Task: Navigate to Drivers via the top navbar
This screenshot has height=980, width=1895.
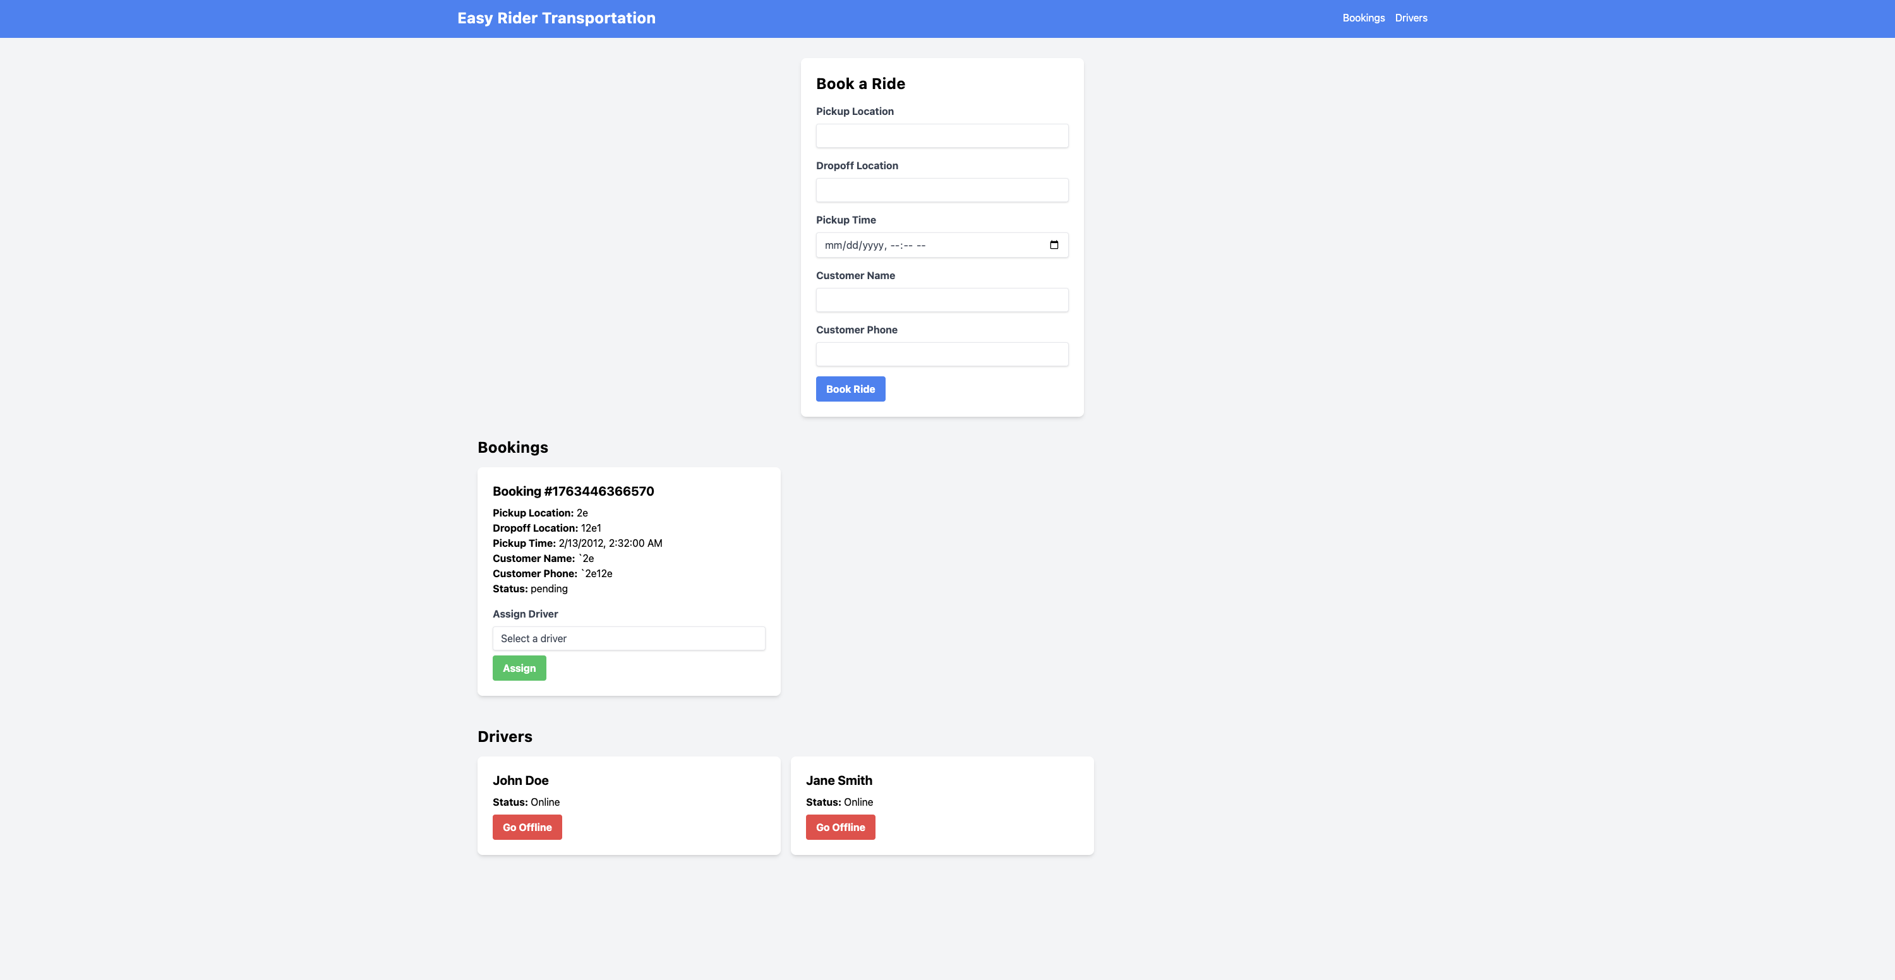Action: click(1411, 17)
